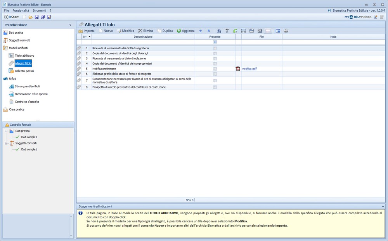This screenshot has width=388, height=241.
Task: Open the File menu
Action: 7,10
